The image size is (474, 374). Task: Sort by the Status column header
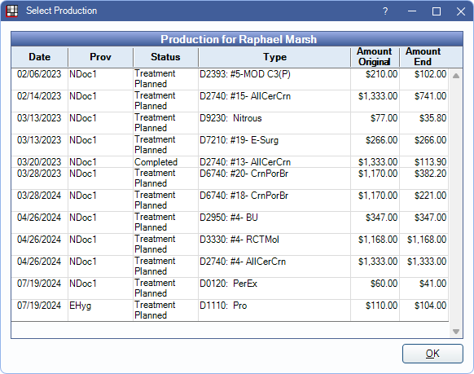(165, 57)
